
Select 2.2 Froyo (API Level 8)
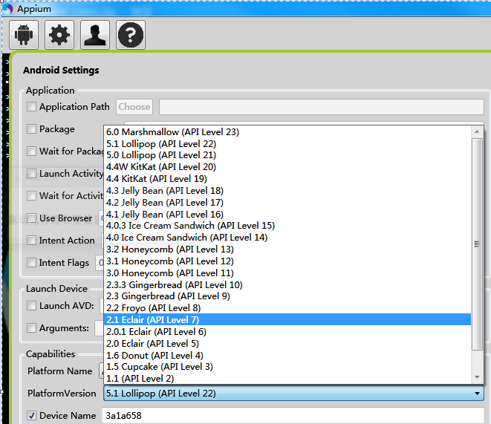287,308
